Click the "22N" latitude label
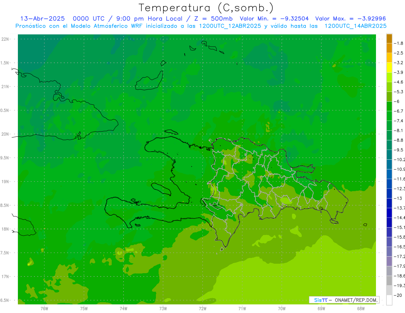Screen dimensions: 405x313 [x=5, y=39]
